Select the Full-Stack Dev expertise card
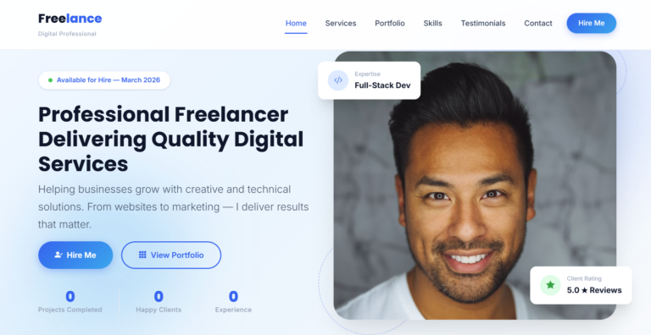Image resolution: width=651 pixels, height=335 pixels. tap(369, 80)
